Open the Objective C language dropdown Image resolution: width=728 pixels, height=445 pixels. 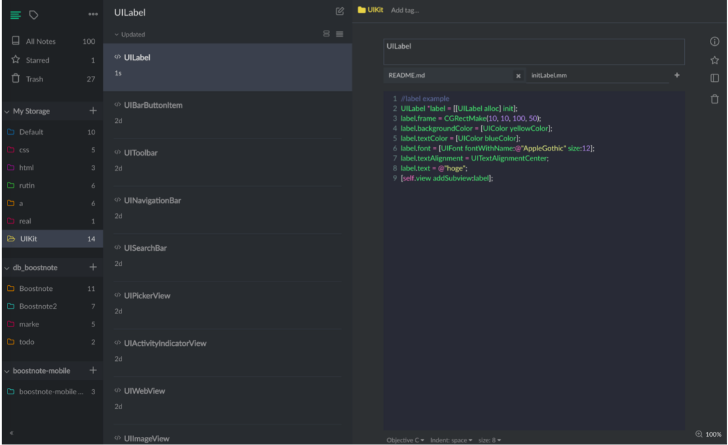pos(405,440)
